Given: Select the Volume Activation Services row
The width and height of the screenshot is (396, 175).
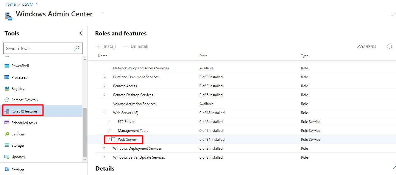Looking at the screenshot, I should pos(246,104).
